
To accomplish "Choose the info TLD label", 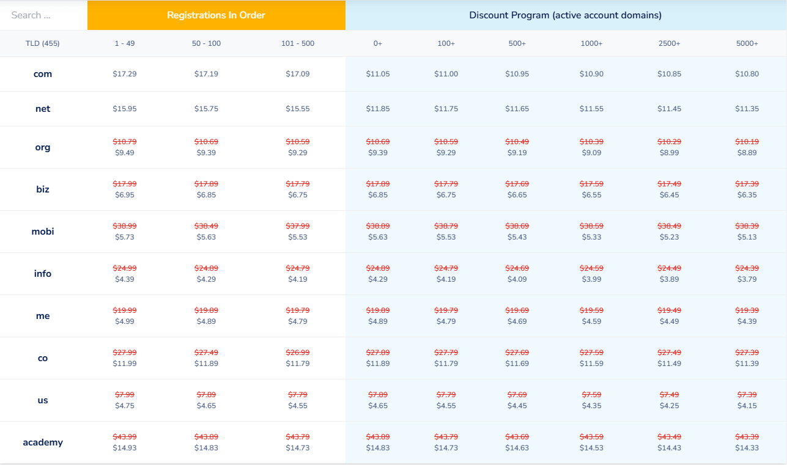I will point(43,274).
